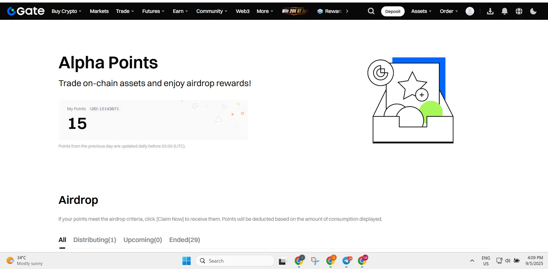
Task: Open the battery status icon
Action: 517,261
